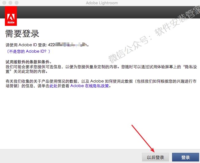The width and height of the screenshot is (200, 163).
Task: Open the Adobe 在线隐私政策 link
Action: [89, 86]
